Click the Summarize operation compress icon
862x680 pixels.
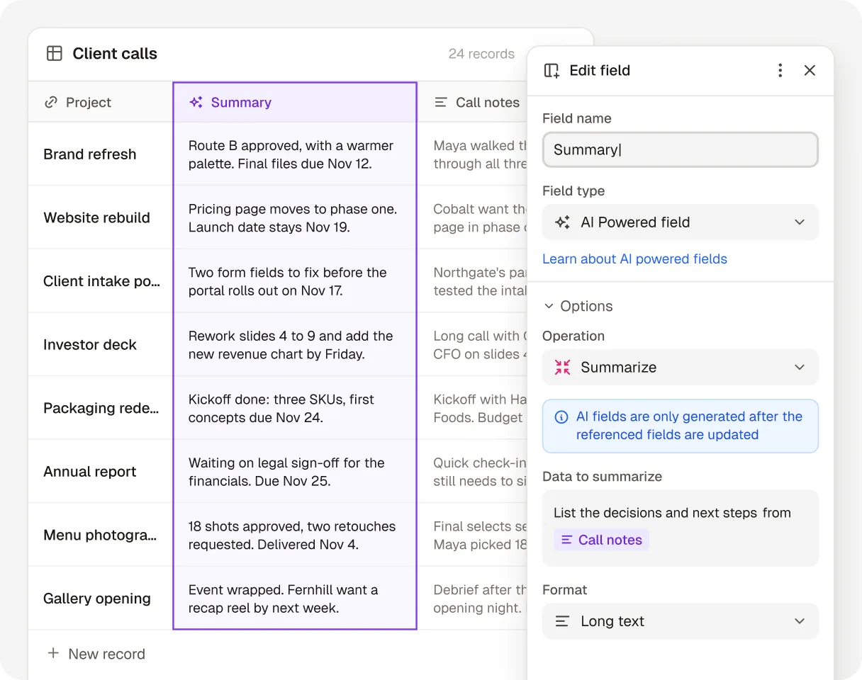pyautogui.click(x=562, y=367)
